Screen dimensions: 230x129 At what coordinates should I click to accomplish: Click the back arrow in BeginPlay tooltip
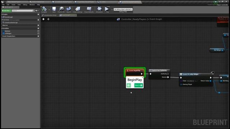pos(129,85)
